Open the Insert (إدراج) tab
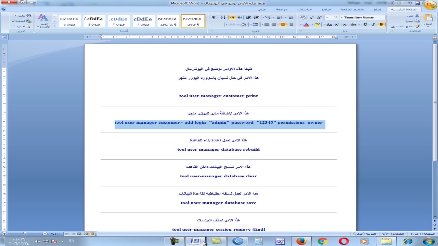This screenshot has height=246, width=438. (x=377, y=9)
